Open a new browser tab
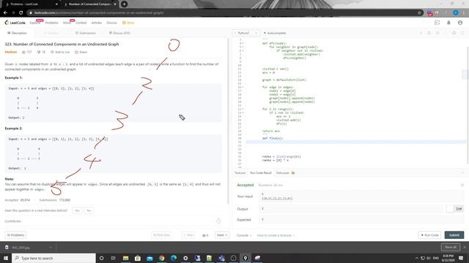This screenshot has height=263, width=469. pos(124,4)
